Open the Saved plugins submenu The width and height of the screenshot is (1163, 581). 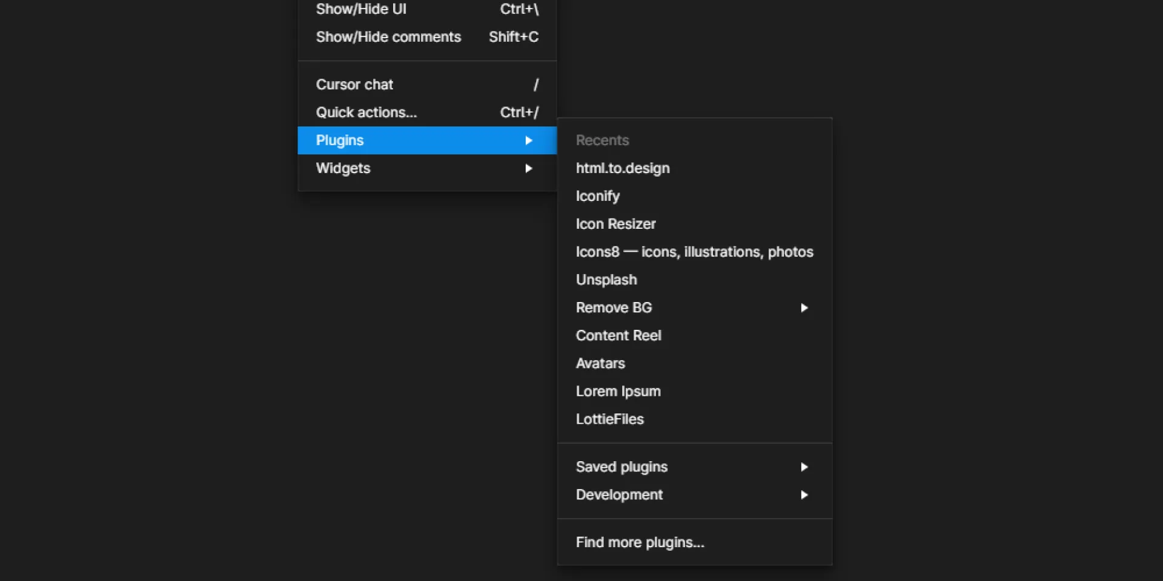(695, 467)
